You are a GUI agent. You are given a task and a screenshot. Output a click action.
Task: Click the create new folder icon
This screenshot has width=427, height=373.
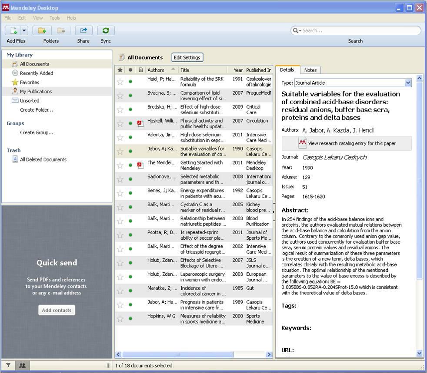[x=42, y=30]
